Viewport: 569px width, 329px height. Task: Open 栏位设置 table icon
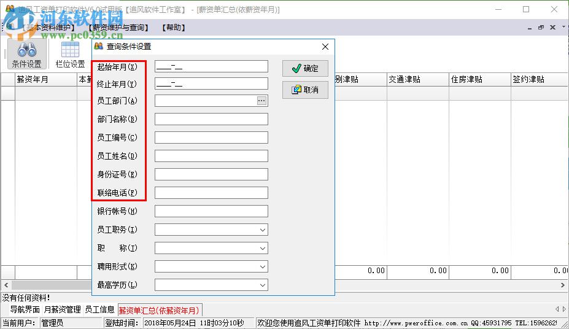(x=70, y=55)
